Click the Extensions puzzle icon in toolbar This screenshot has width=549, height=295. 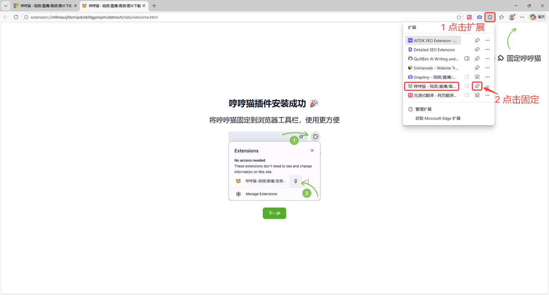490,17
